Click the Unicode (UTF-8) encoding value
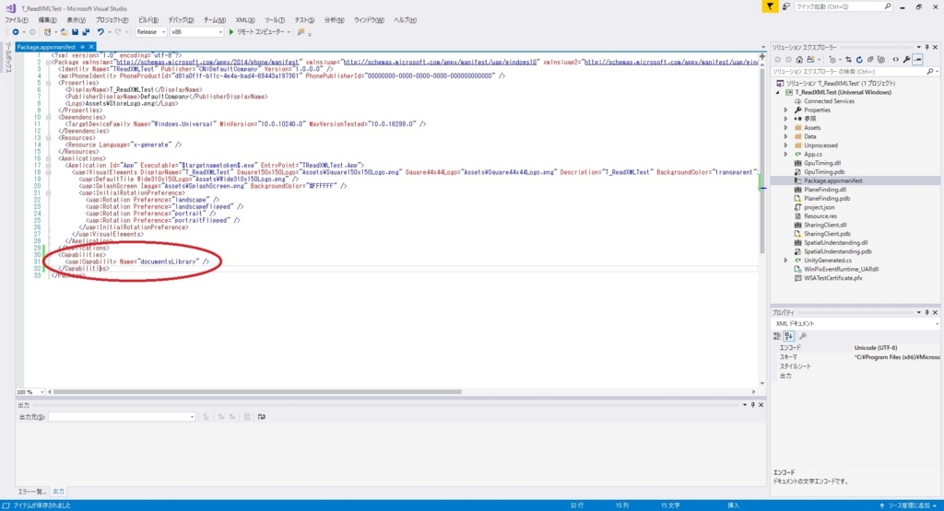The width and height of the screenshot is (944, 511). click(876, 347)
